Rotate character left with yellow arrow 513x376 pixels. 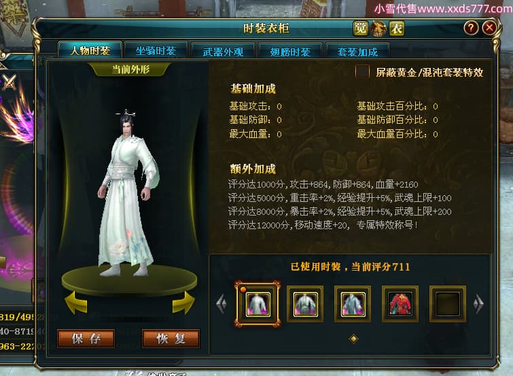coord(76,303)
